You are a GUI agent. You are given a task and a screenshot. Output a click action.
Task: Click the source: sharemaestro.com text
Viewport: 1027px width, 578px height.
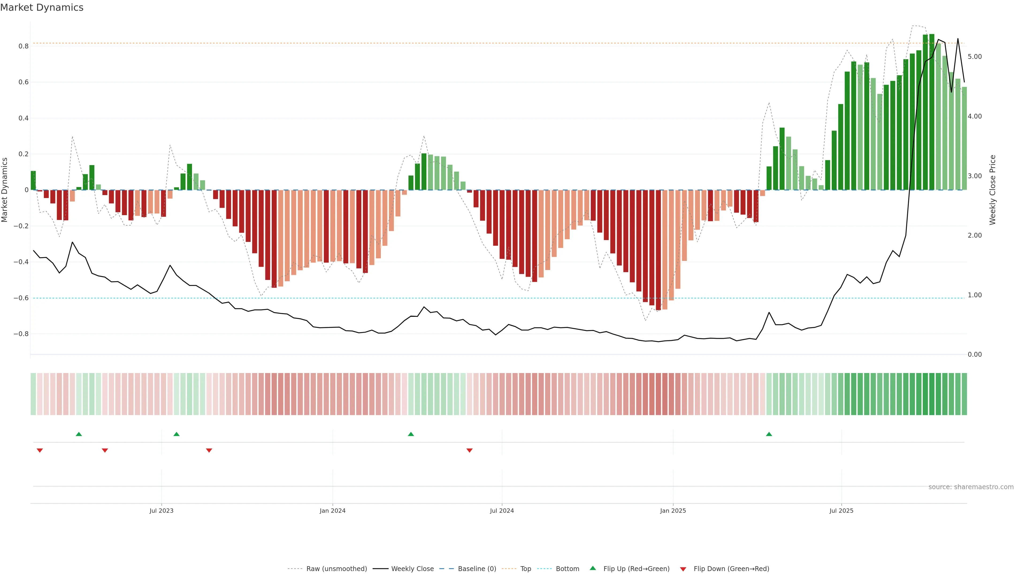click(x=971, y=487)
